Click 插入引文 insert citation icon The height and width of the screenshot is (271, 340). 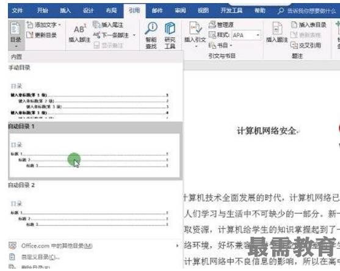pyautogui.click(x=195, y=28)
